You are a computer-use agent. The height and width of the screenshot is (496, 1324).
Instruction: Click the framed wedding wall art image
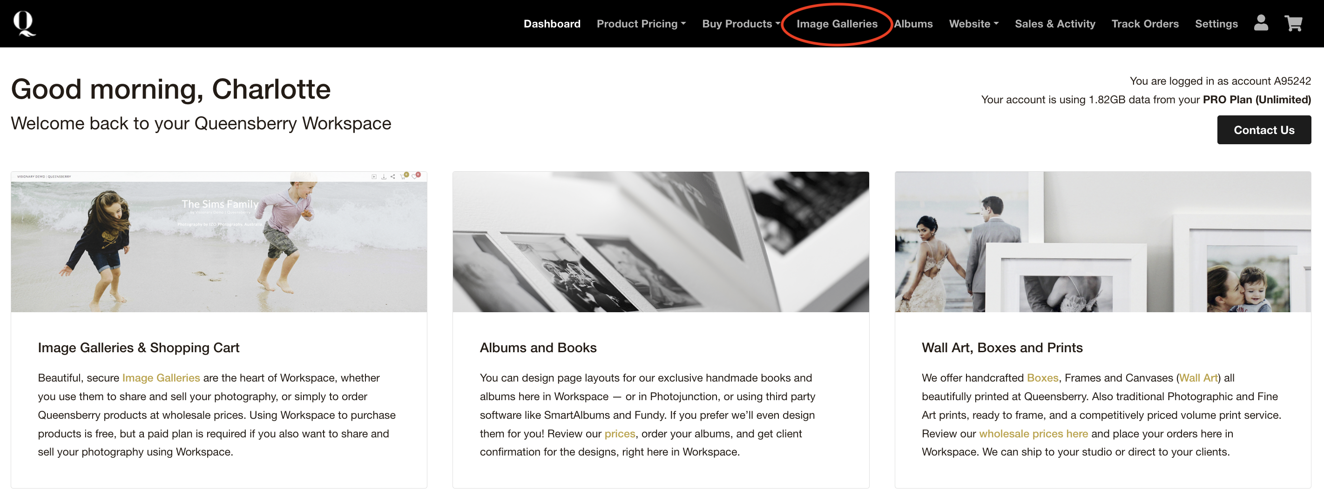click(x=1102, y=242)
